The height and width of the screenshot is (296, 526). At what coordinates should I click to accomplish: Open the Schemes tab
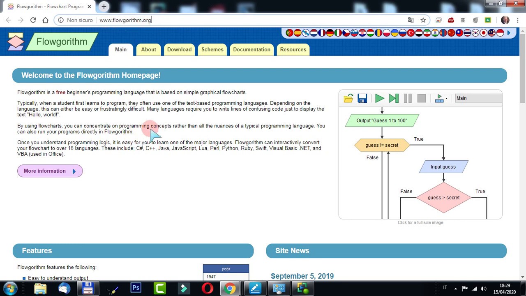pos(212,49)
